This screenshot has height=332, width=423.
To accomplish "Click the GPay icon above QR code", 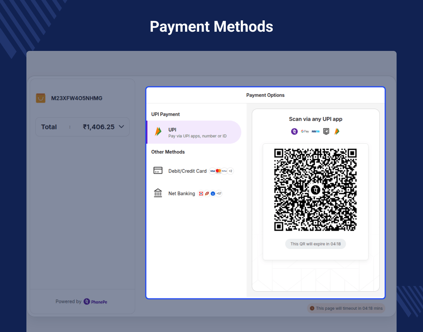I will pyautogui.click(x=305, y=131).
